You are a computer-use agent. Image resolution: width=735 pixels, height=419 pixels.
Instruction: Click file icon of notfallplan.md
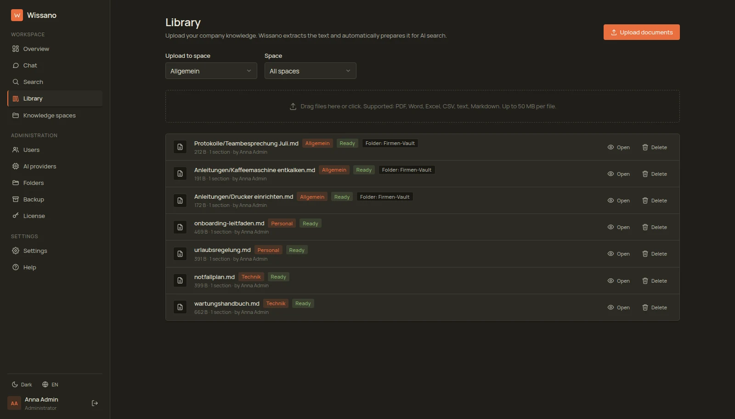click(x=180, y=280)
